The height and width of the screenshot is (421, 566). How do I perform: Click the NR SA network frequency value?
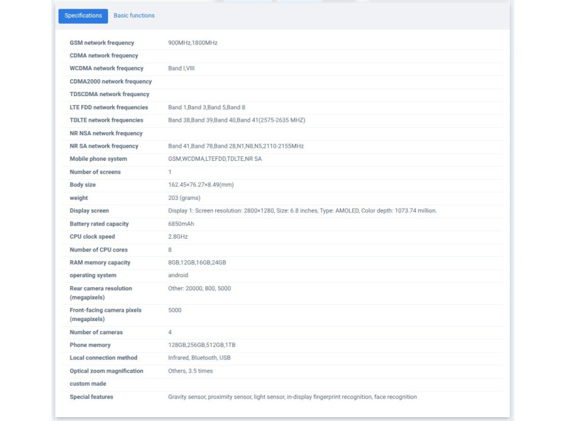click(236, 146)
